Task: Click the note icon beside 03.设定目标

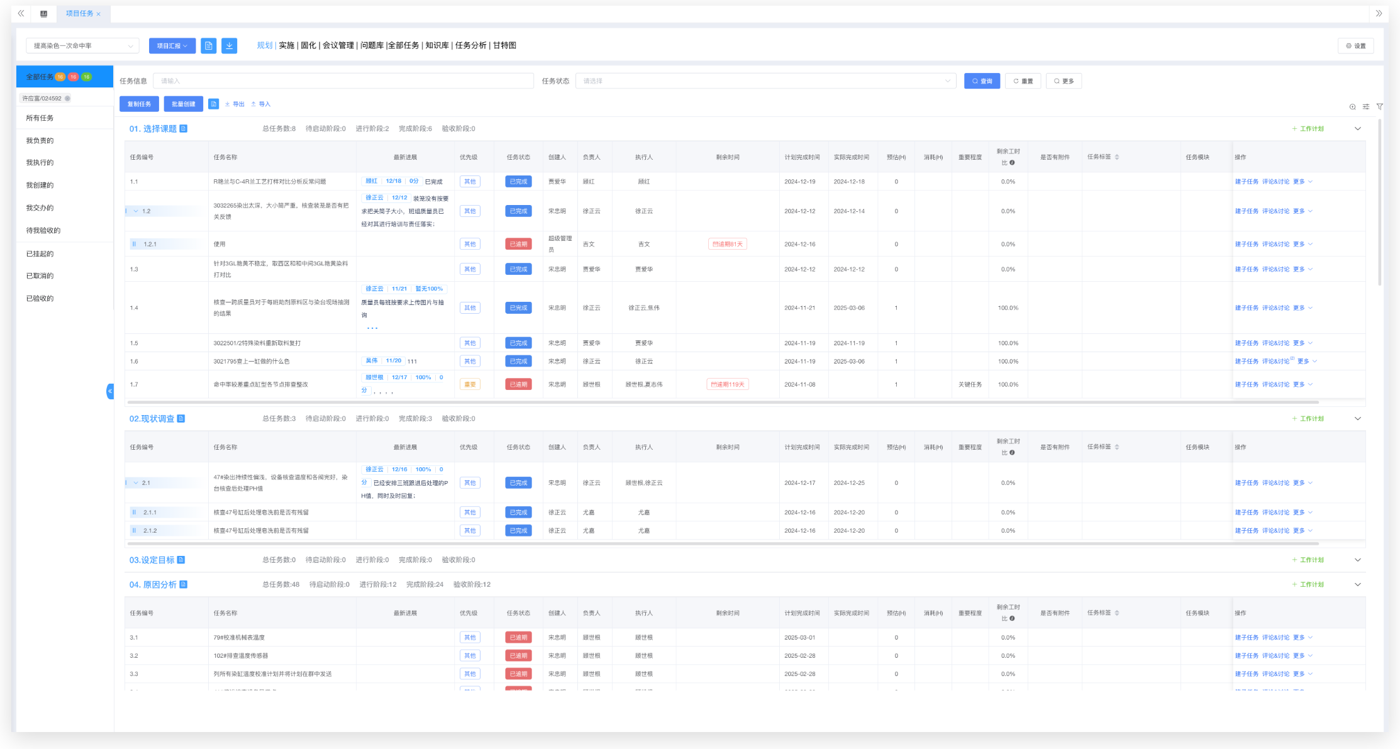Action: (181, 560)
